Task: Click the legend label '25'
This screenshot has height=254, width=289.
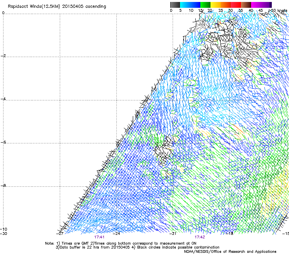Action: coord(221,11)
